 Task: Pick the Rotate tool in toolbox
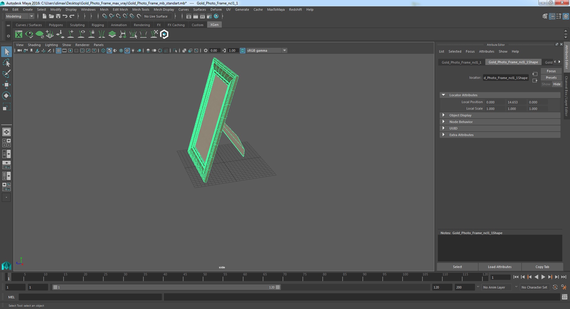click(x=7, y=96)
